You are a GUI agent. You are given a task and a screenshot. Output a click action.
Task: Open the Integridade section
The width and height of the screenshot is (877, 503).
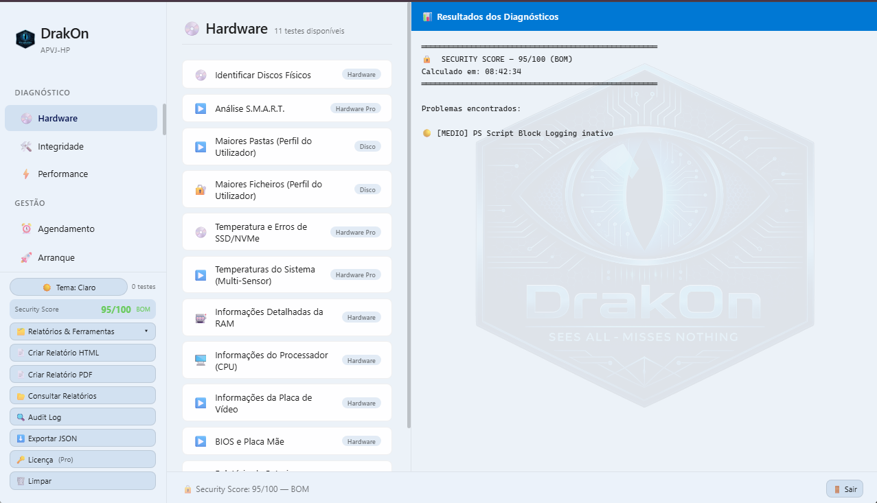pyautogui.click(x=81, y=146)
